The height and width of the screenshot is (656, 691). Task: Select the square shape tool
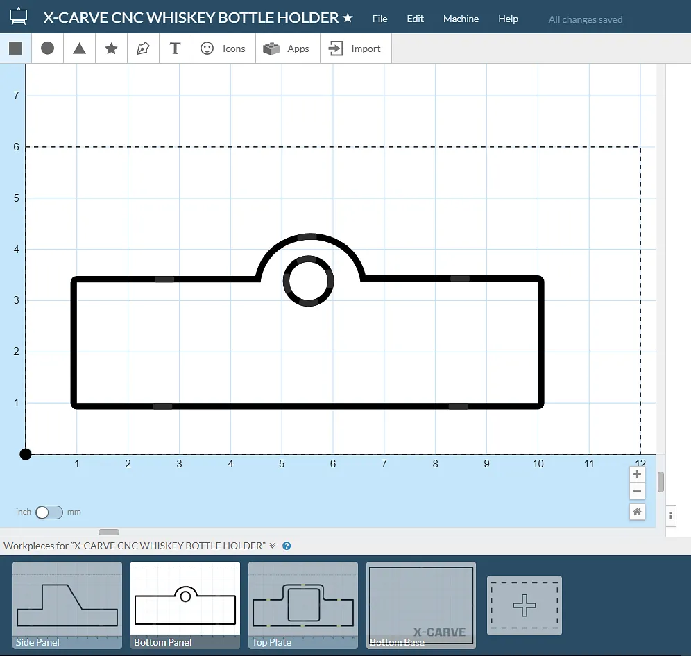[16, 49]
